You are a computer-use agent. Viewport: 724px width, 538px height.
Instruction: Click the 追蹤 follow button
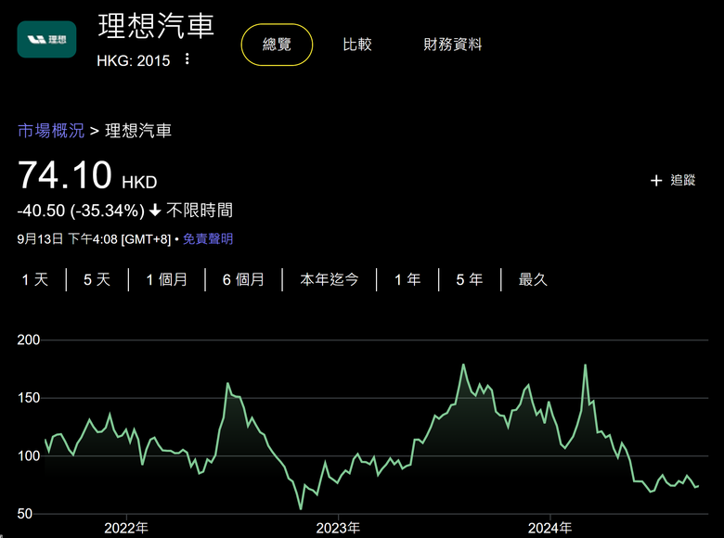(673, 180)
